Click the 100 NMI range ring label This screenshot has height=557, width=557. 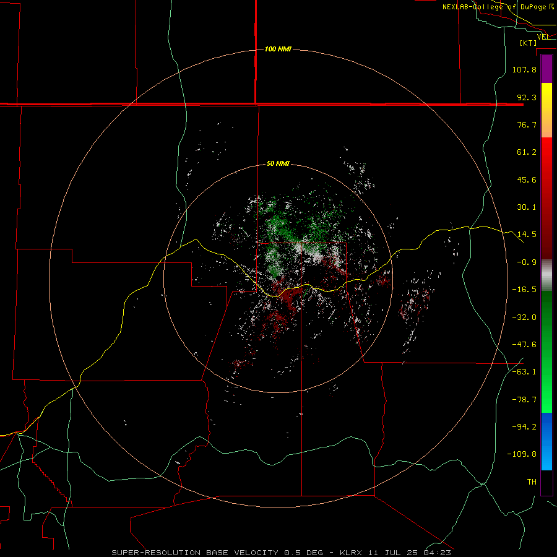pos(278,49)
